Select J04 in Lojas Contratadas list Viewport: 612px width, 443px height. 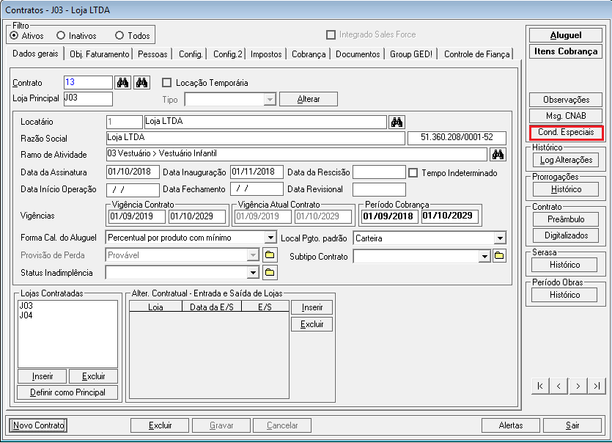pos(26,315)
